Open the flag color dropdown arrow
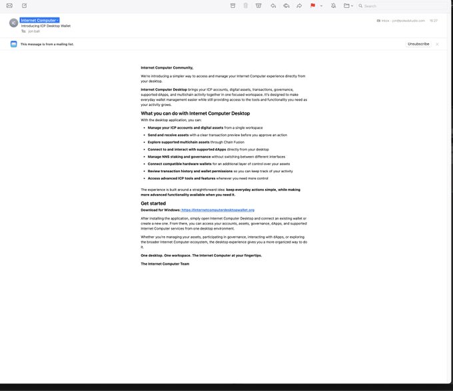The width and height of the screenshot is (453, 391). pos(321,6)
